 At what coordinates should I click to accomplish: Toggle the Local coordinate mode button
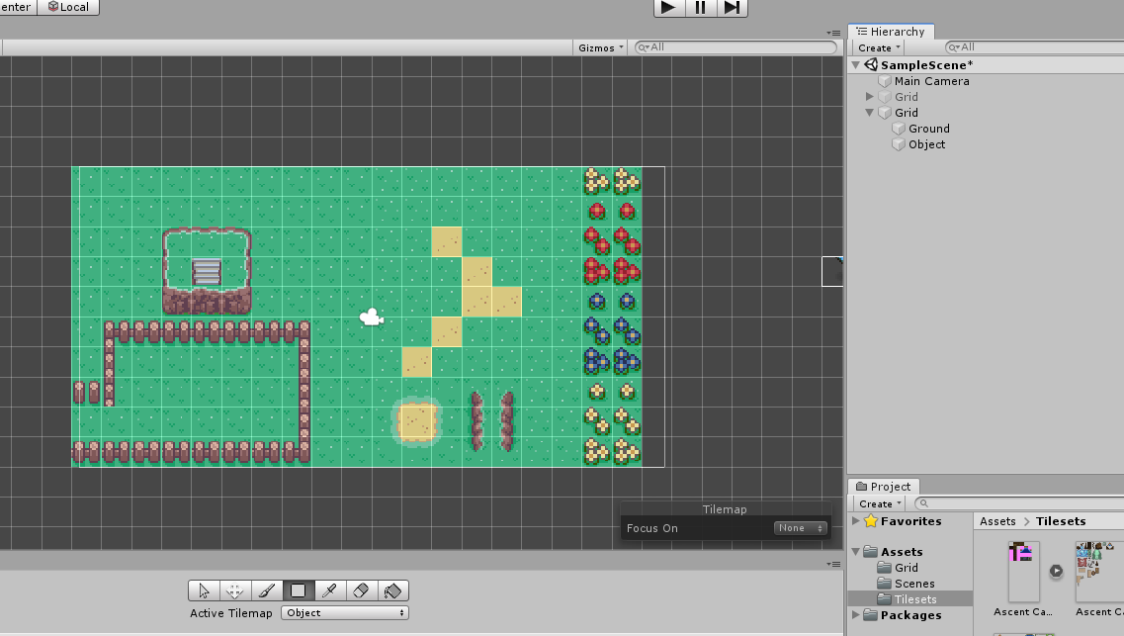[68, 7]
